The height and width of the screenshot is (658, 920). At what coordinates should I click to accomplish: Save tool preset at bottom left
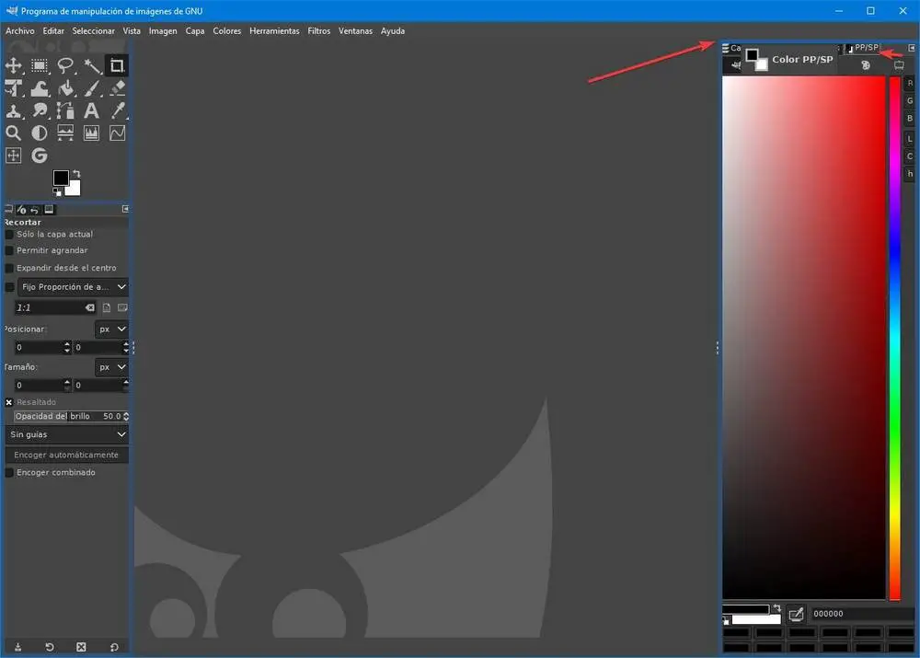[18, 647]
